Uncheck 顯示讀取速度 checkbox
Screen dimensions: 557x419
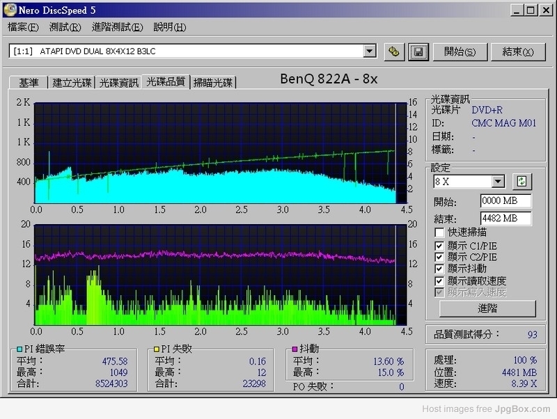point(439,280)
